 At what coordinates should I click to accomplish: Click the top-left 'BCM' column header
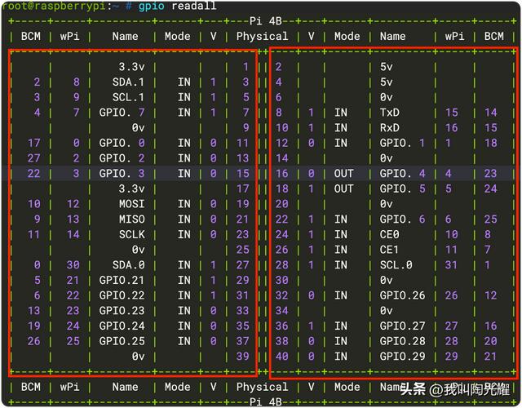(x=31, y=36)
